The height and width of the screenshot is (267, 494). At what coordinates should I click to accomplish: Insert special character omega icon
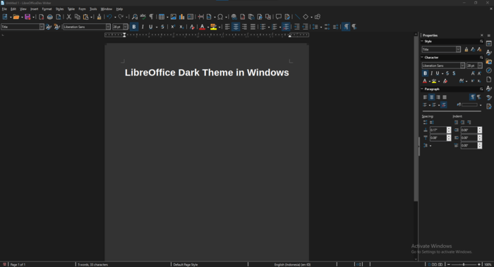(x=220, y=17)
